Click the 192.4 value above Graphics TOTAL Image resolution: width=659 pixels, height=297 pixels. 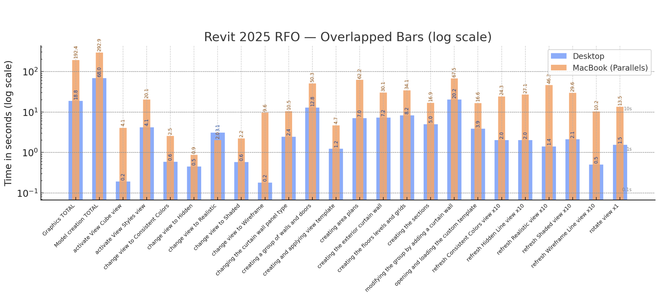click(x=76, y=52)
